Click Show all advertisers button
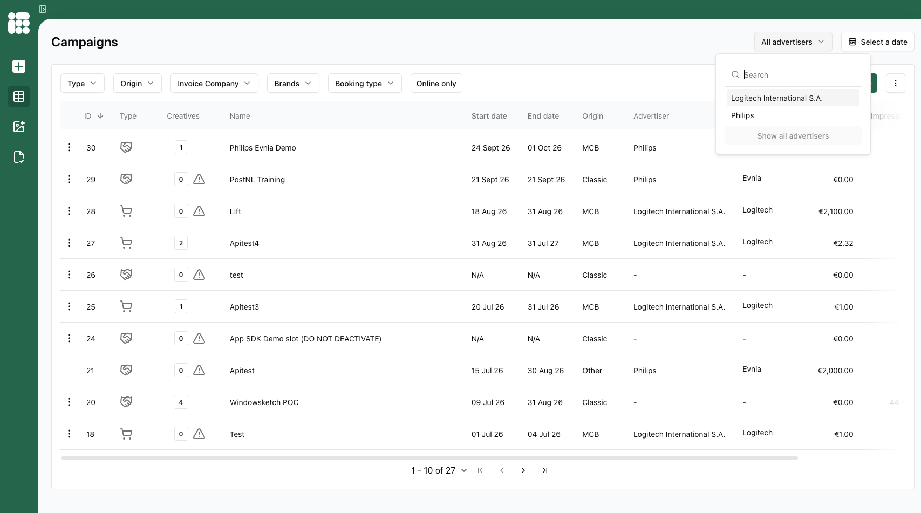 (x=793, y=136)
